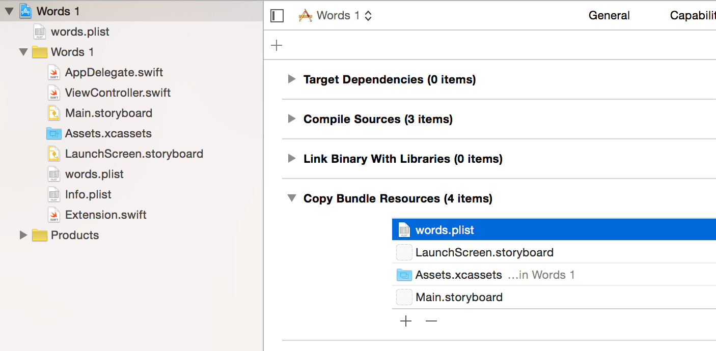
Task: Expand the Target Dependencies section
Action: [291, 79]
